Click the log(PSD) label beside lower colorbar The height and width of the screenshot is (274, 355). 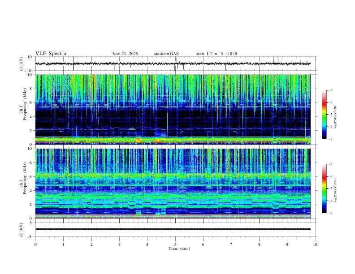[335, 190]
